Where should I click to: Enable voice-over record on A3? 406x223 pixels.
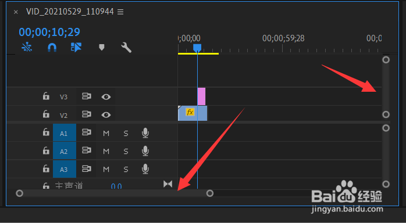(145, 169)
